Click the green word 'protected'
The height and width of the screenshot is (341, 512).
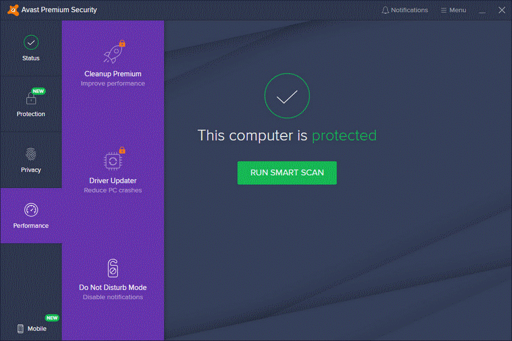coord(344,136)
